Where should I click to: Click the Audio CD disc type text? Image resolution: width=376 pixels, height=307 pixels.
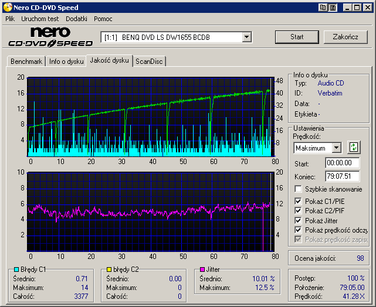[331, 83]
